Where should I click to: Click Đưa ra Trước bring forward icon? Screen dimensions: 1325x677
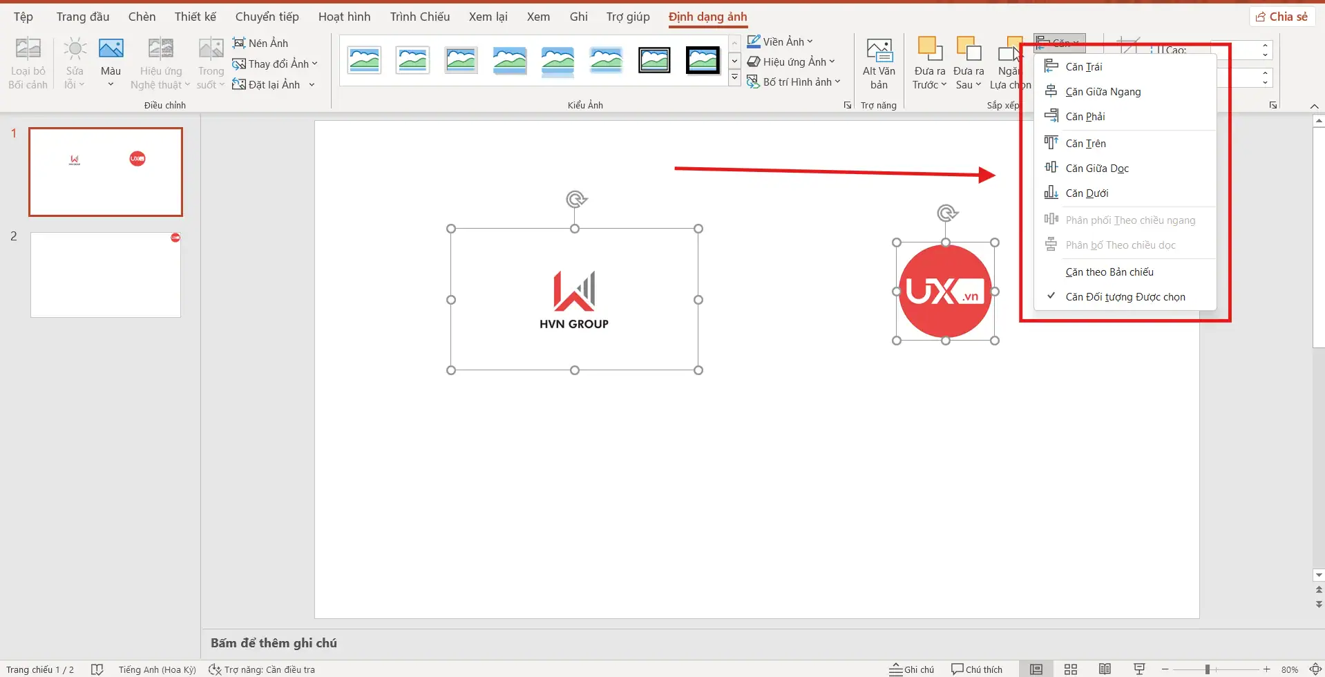tap(930, 49)
